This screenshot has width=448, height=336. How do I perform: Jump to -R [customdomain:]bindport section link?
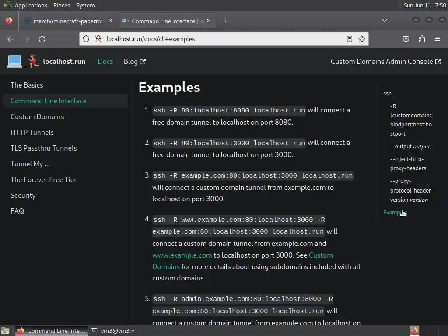(x=411, y=120)
